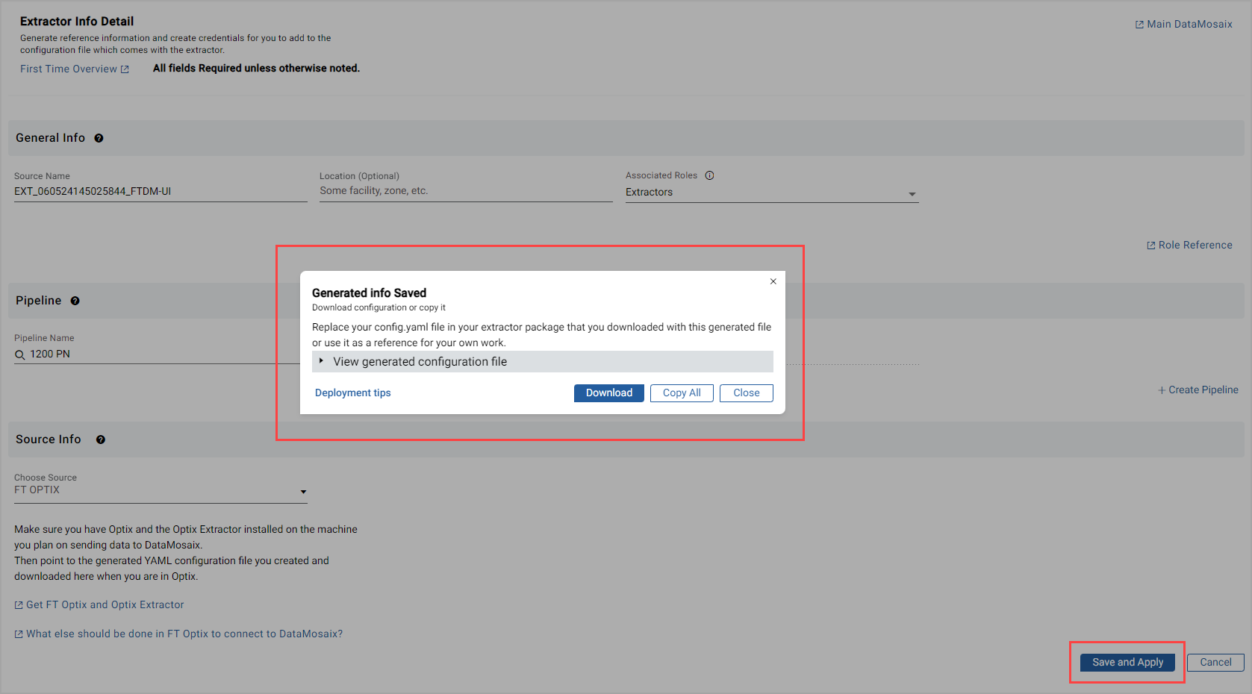Click the help icon beside General Info

tap(99, 138)
